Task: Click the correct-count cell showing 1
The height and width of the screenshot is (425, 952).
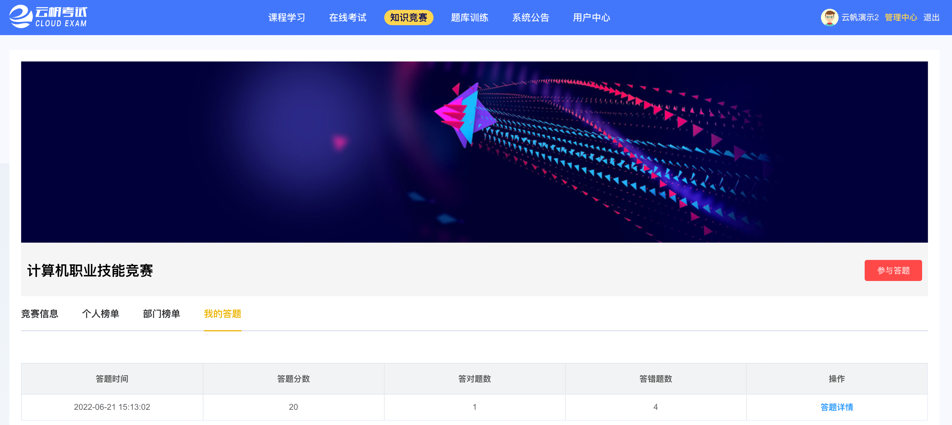Action: [x=475, y=407]
